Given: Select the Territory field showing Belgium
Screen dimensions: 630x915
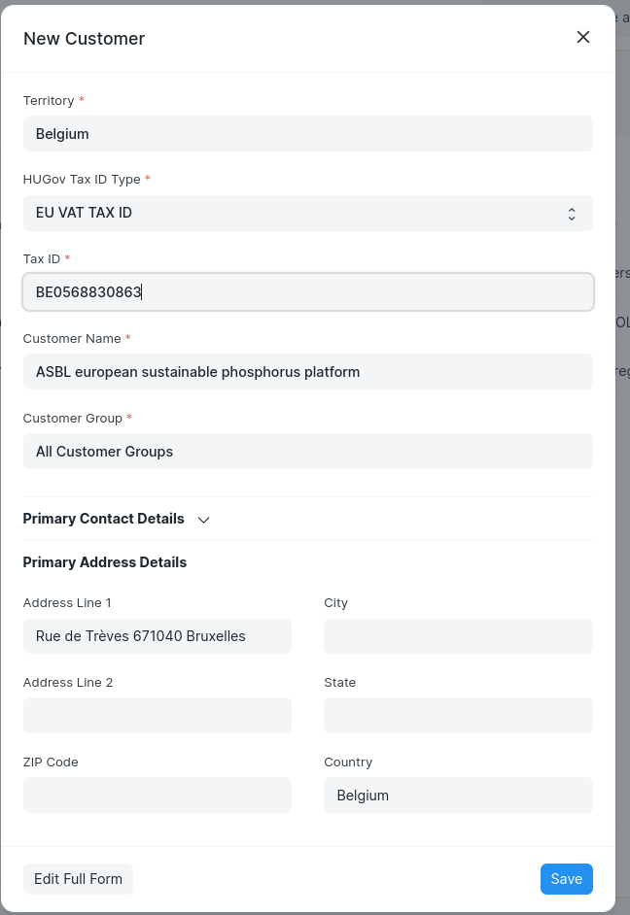Looking at the screenshot, I should pos(307,133).
